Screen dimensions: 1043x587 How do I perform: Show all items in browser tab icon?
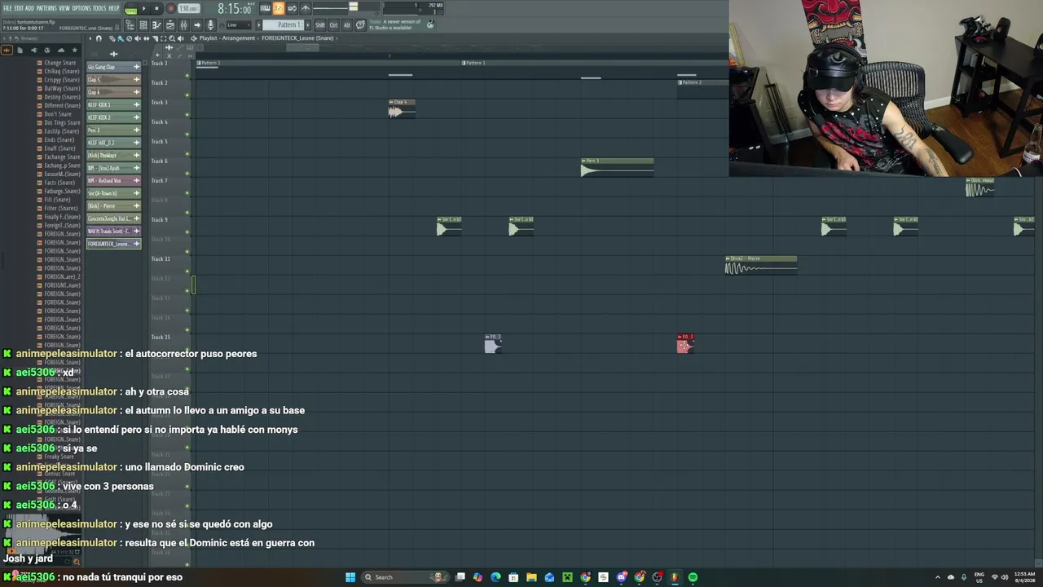click(x=7, y=50)
